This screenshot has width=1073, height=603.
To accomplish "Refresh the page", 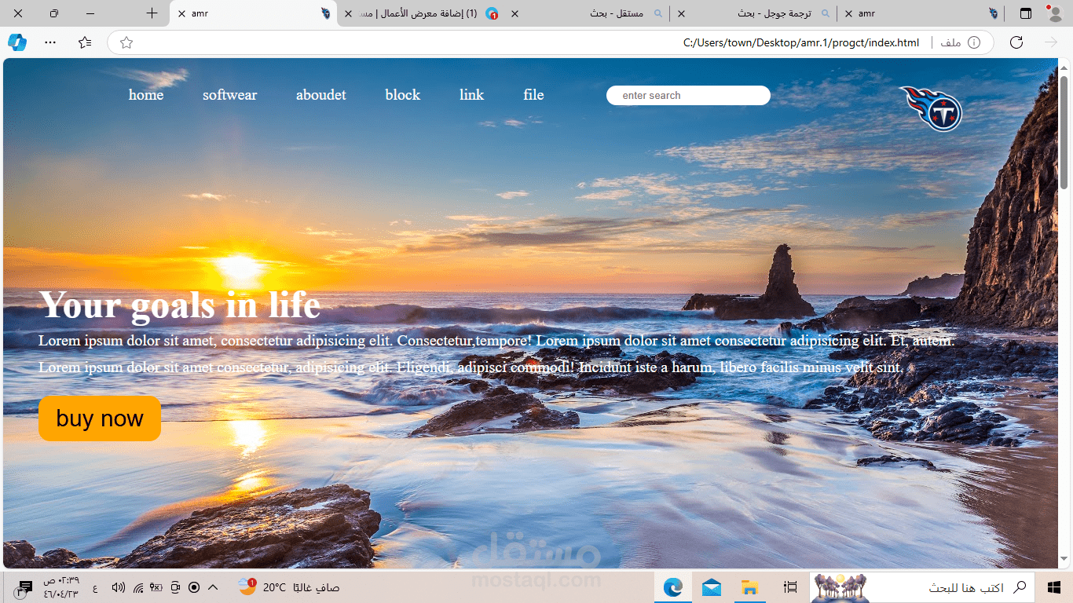I will 1016,42.
